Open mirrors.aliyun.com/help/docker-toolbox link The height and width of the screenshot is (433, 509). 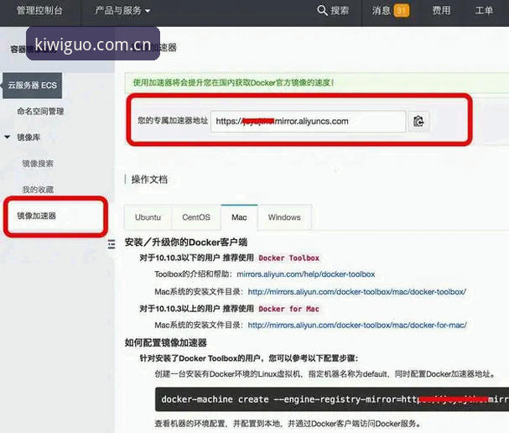coord(306,274)
